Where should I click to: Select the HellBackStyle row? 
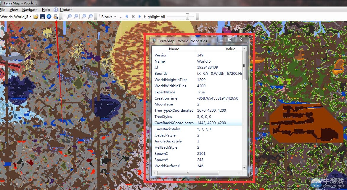[197, 147]
